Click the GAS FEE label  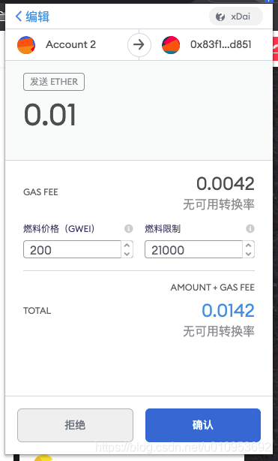[40, 192]
